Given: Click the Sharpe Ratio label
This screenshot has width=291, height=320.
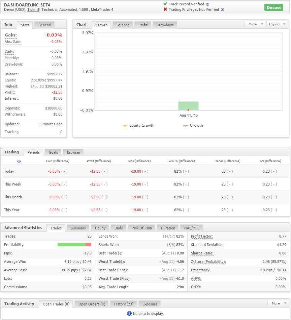Looking at the screenshot, I should coord(202,253).
